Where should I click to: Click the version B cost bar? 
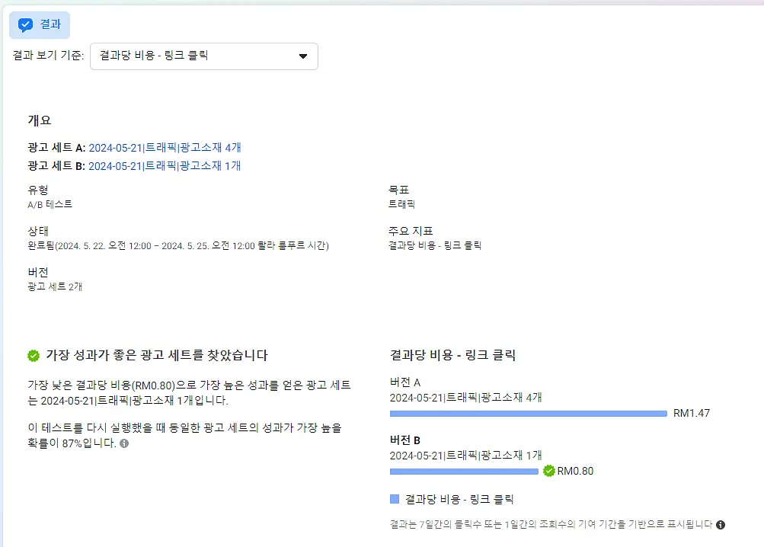pyautogui.click(x=464, y=472)
